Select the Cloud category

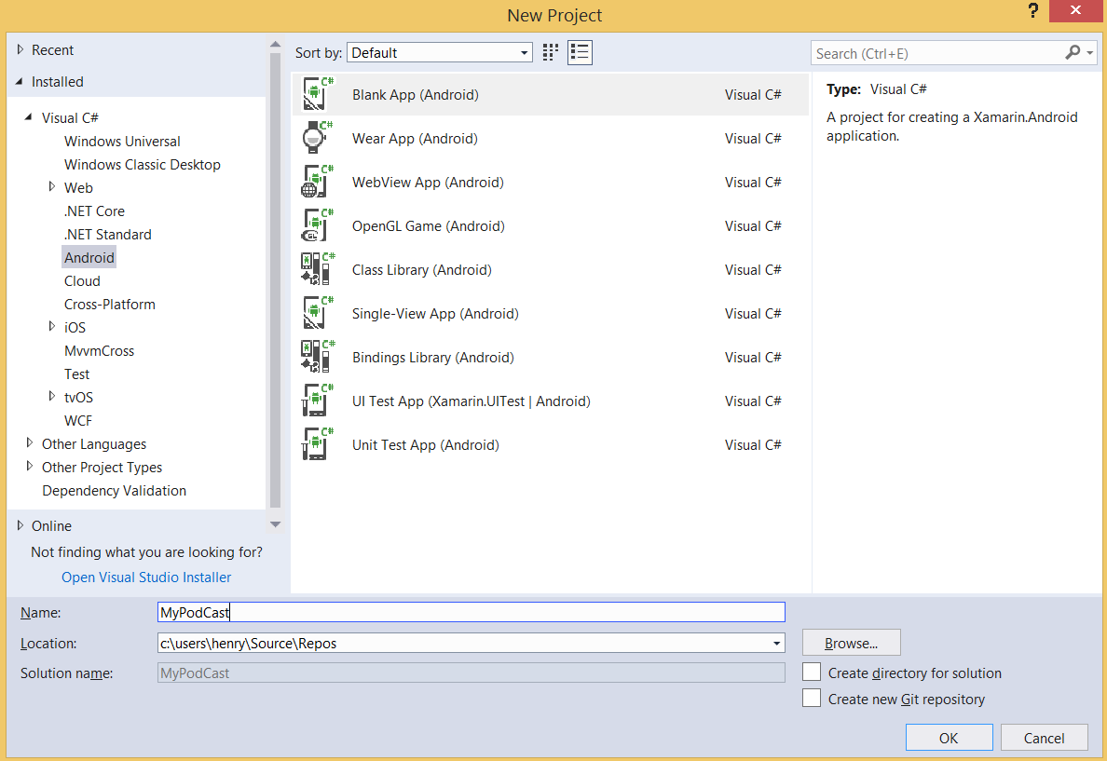click(82, 281)
